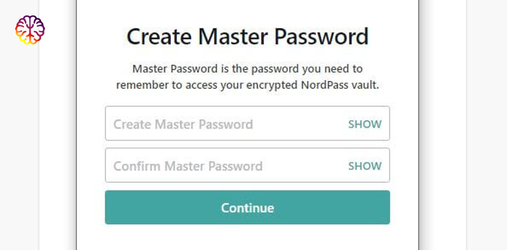Show the Create Master Password field contents
The width and height of the screenshot is (507, 250).
click(x=365, y=124)
